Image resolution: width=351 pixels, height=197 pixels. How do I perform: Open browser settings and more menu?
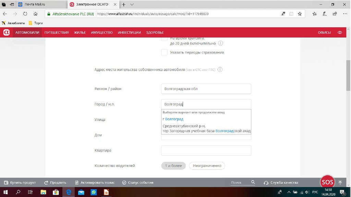click(x=345, y=14)
